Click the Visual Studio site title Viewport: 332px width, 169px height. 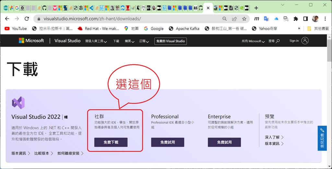[67, 41]
